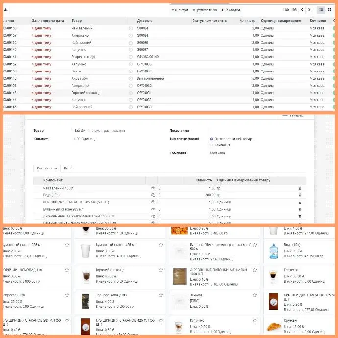The width and height of the screenshot is (338, 338).
Task: Open the Компоненти tab
Action: pos(47,168)
